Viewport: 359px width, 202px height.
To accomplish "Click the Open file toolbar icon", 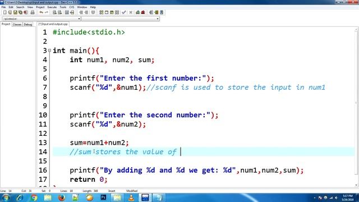I will coord(10,12).
